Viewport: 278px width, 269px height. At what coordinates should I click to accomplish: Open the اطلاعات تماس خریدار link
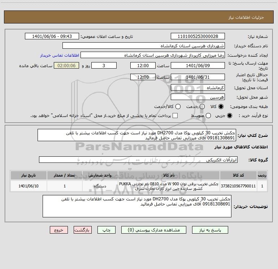[60, 55]
